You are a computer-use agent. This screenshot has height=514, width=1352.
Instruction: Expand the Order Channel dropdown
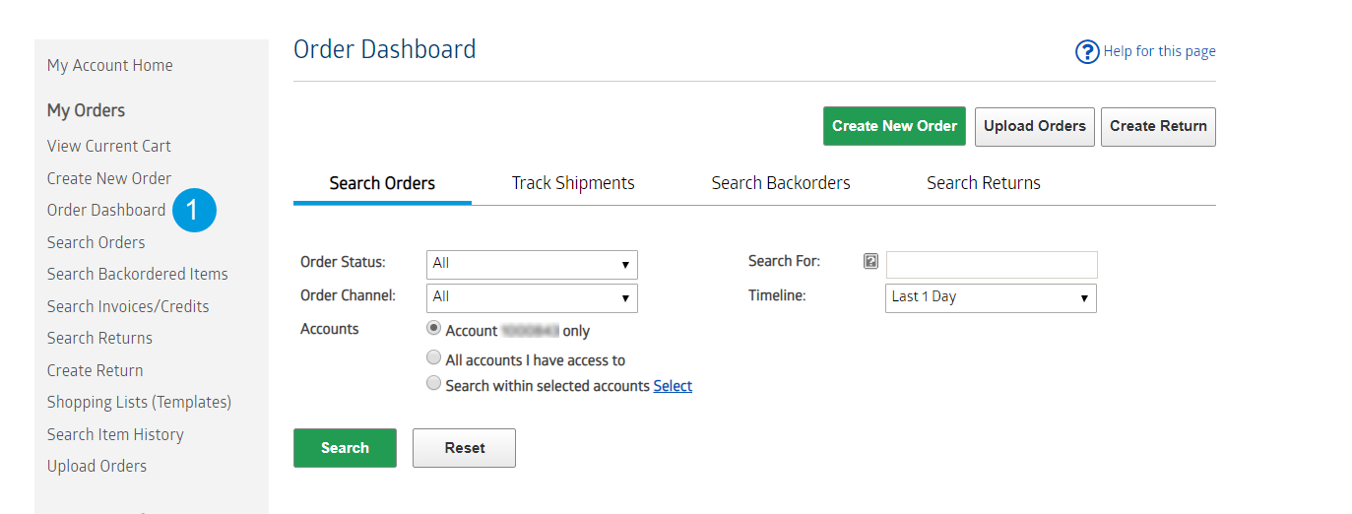point(532,297)
